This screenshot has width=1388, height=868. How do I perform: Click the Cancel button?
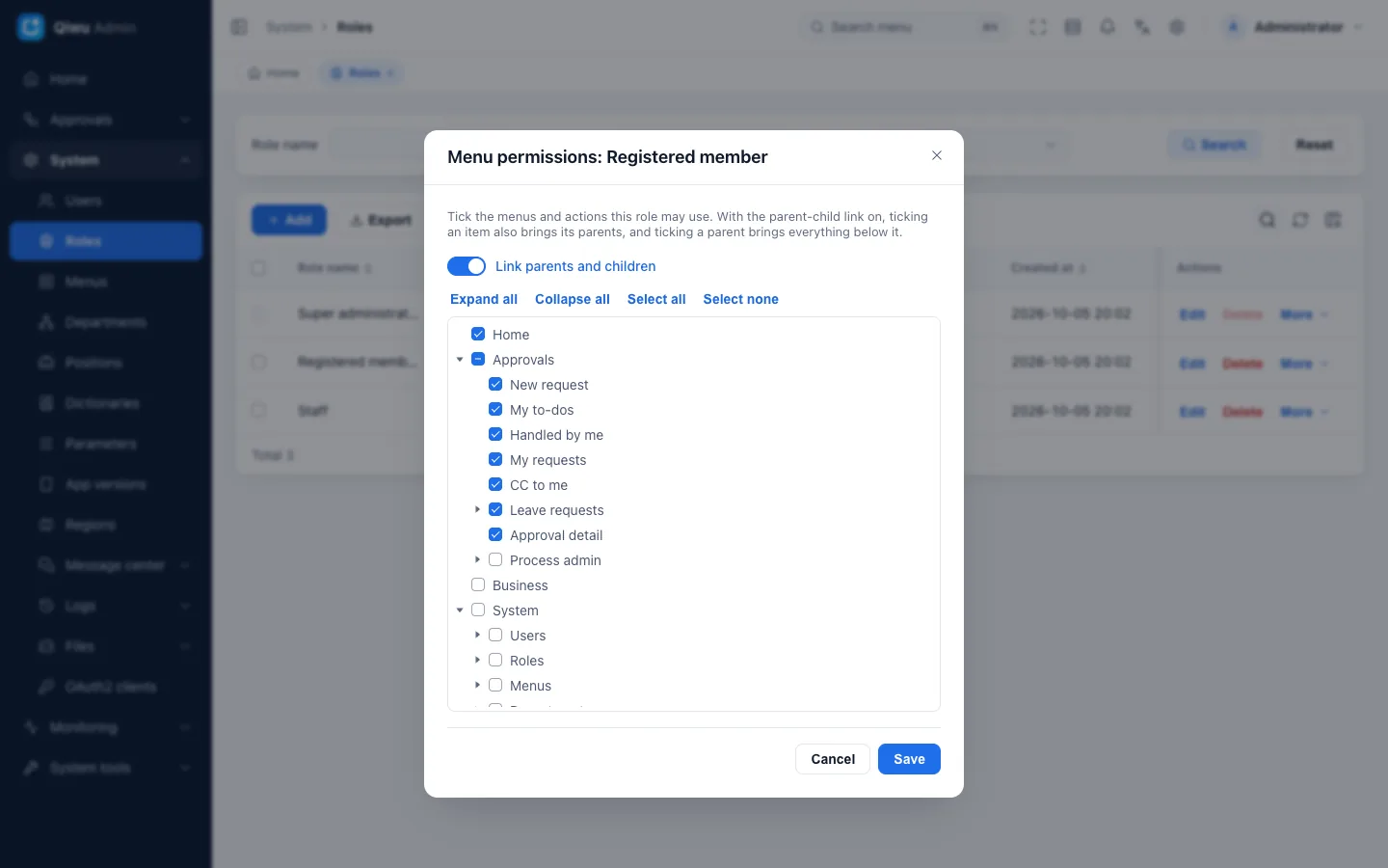[833, 759]
